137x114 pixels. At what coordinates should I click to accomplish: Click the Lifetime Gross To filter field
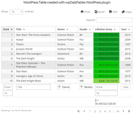(106, 93)
